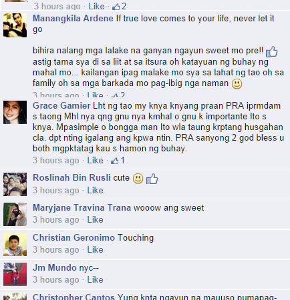Click the thumbs-up count on Grace Gamier's comment
Image resolution: width=290 pixels, height=300 pixels.
pyautogui.click(x=118, y=161)
